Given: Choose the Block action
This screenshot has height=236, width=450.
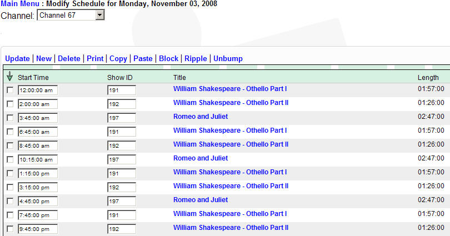Looking at the screenshot, I should coord(168,58).
